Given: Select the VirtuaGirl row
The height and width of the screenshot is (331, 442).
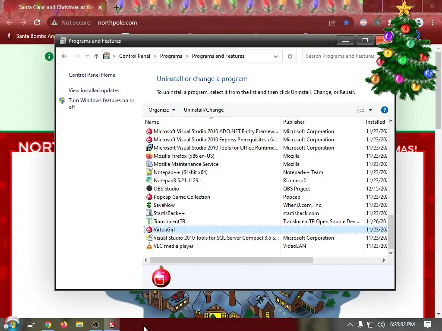Looking at the screenshot, I should 266,230.
